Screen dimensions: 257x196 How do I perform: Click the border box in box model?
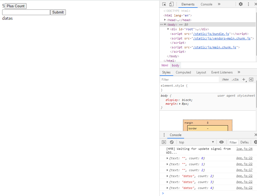tap(207, 129)
